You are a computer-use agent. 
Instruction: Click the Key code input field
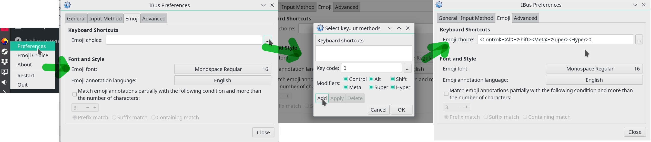coord(371,68)
